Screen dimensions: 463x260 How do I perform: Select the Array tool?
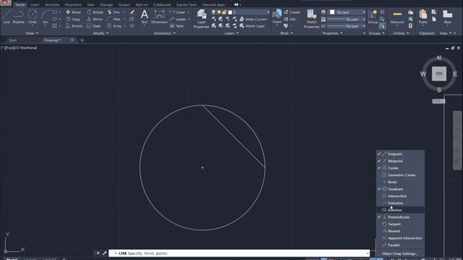114,26
